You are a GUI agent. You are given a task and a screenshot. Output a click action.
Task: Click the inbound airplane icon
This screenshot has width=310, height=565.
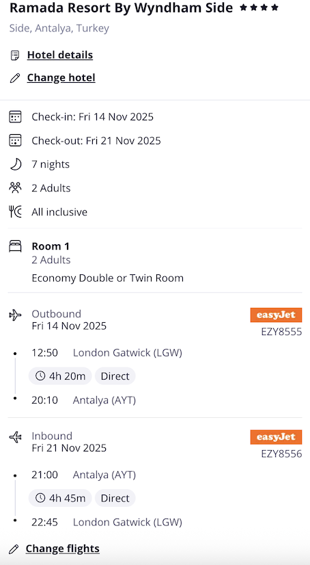click(15, 438)
